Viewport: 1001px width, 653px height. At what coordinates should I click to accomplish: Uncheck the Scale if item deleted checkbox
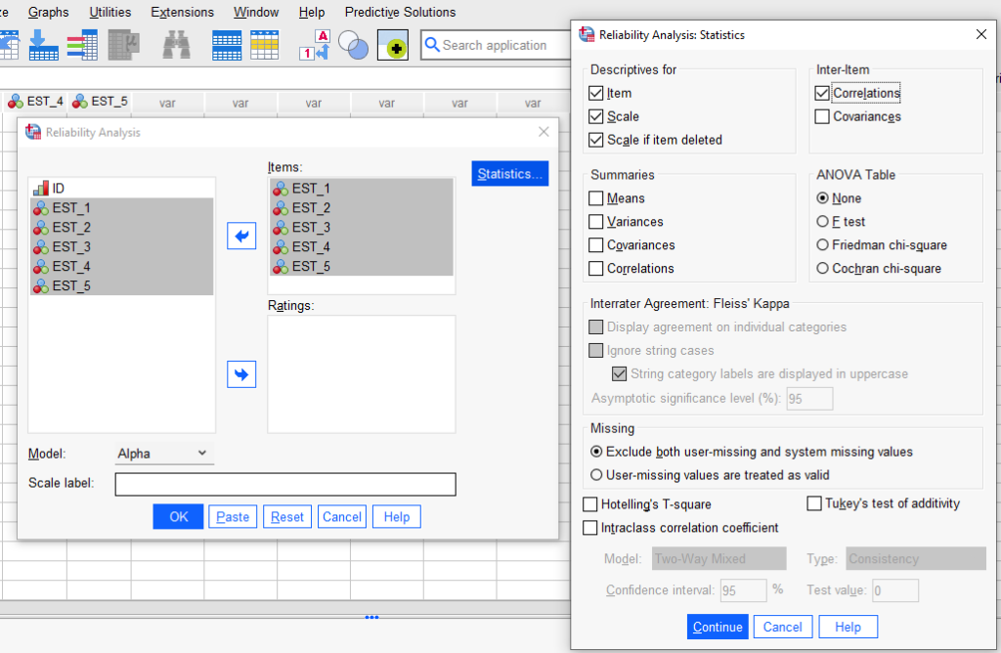pyautogui.click(x=596, y=140)
